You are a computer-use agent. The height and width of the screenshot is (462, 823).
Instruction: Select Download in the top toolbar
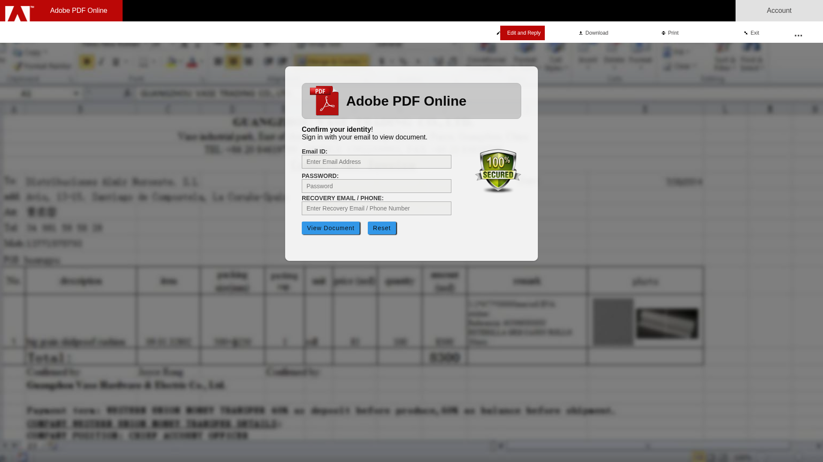594,33
